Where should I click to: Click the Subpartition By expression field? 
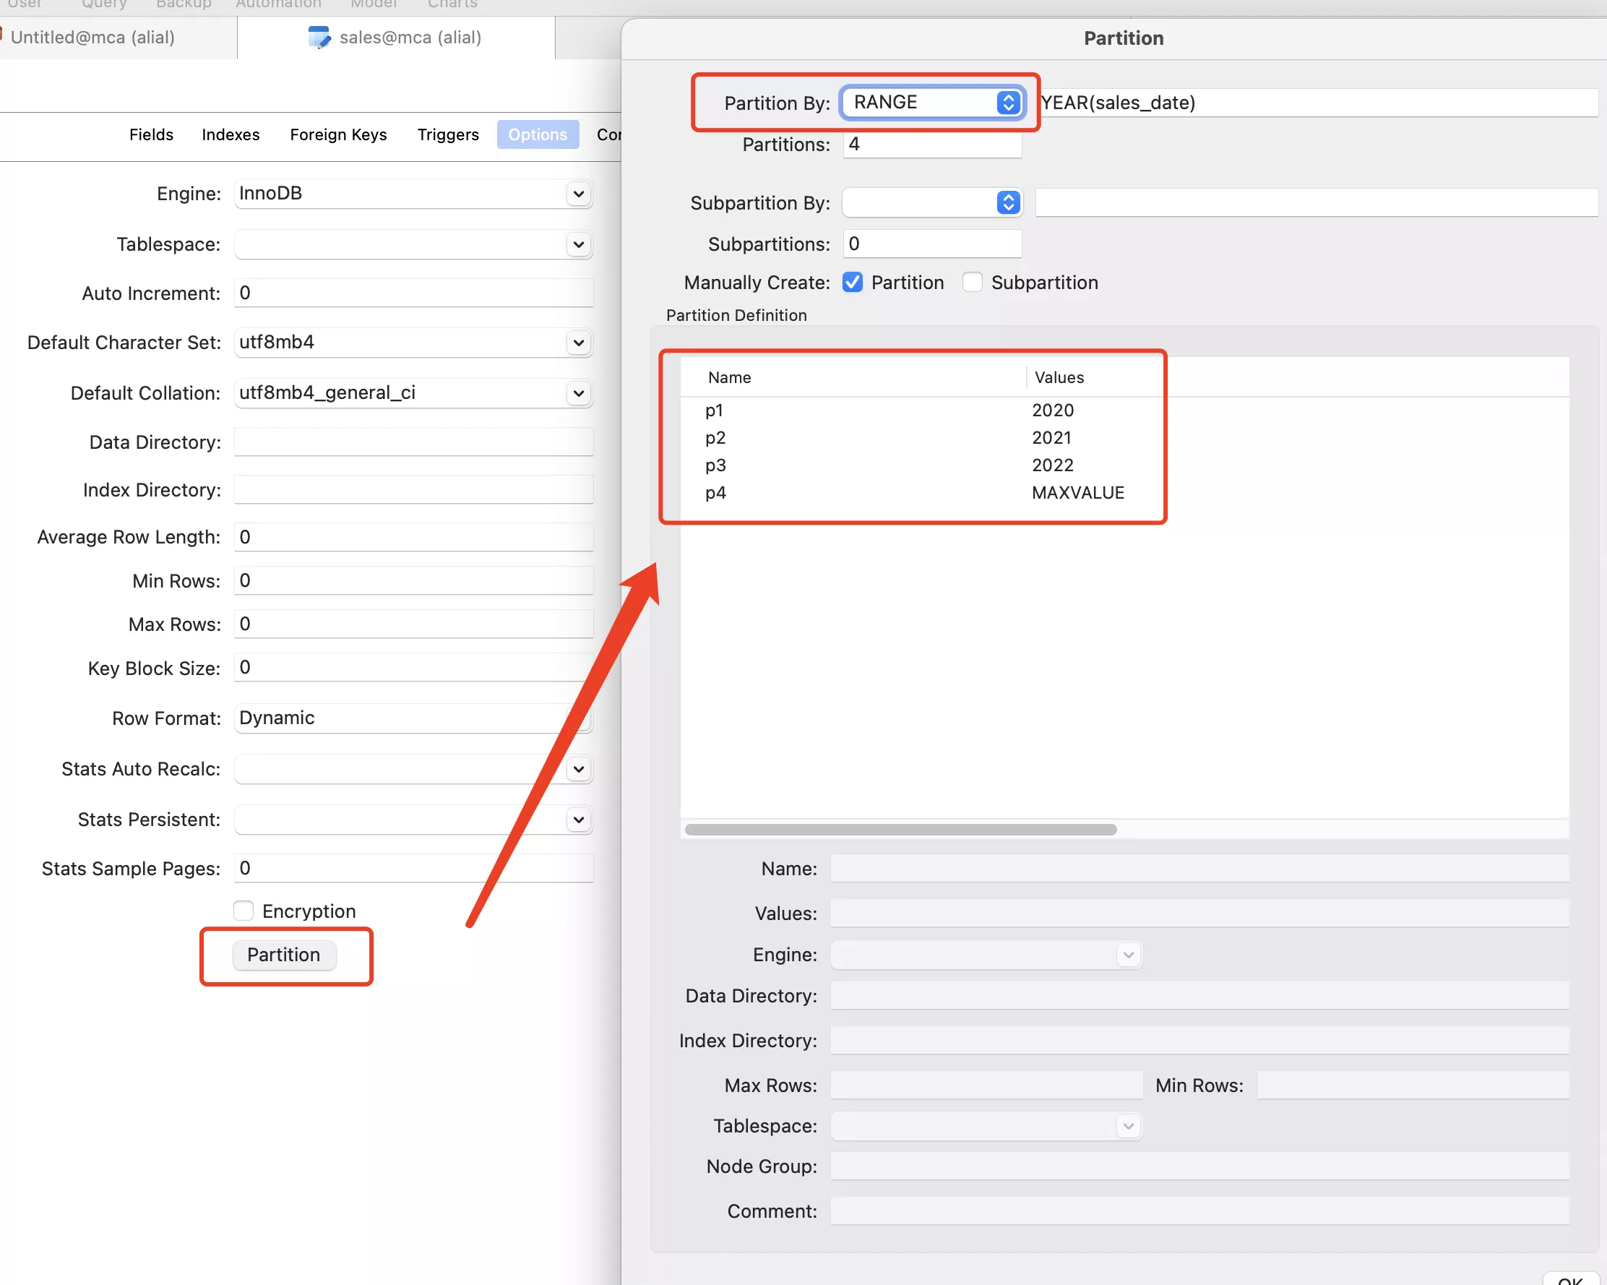1317,203
